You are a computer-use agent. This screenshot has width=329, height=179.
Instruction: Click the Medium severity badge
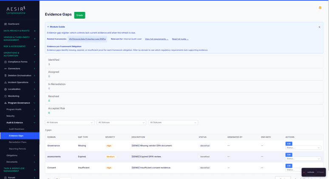tap(111, 157)
